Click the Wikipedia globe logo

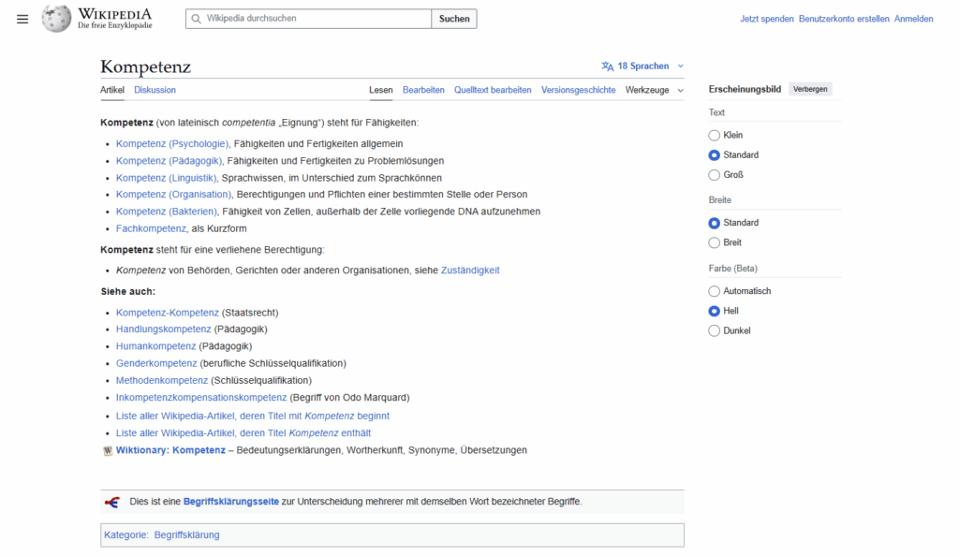[56, 18]
